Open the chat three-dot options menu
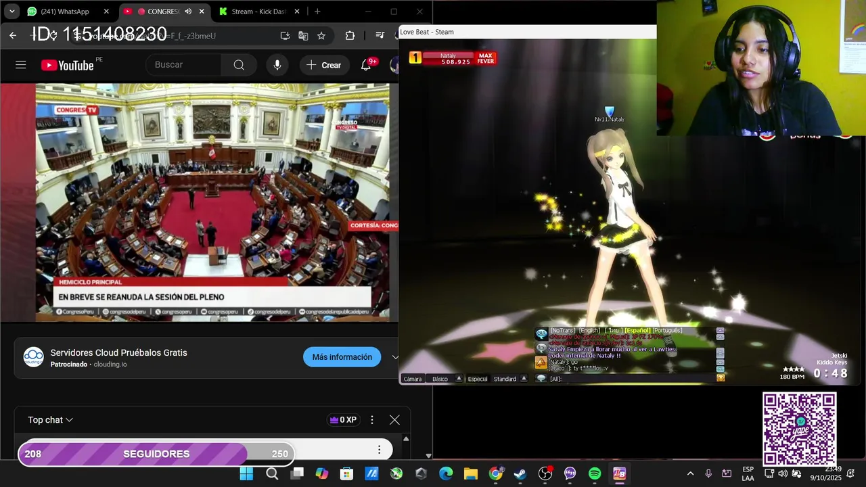 (371, 420)
